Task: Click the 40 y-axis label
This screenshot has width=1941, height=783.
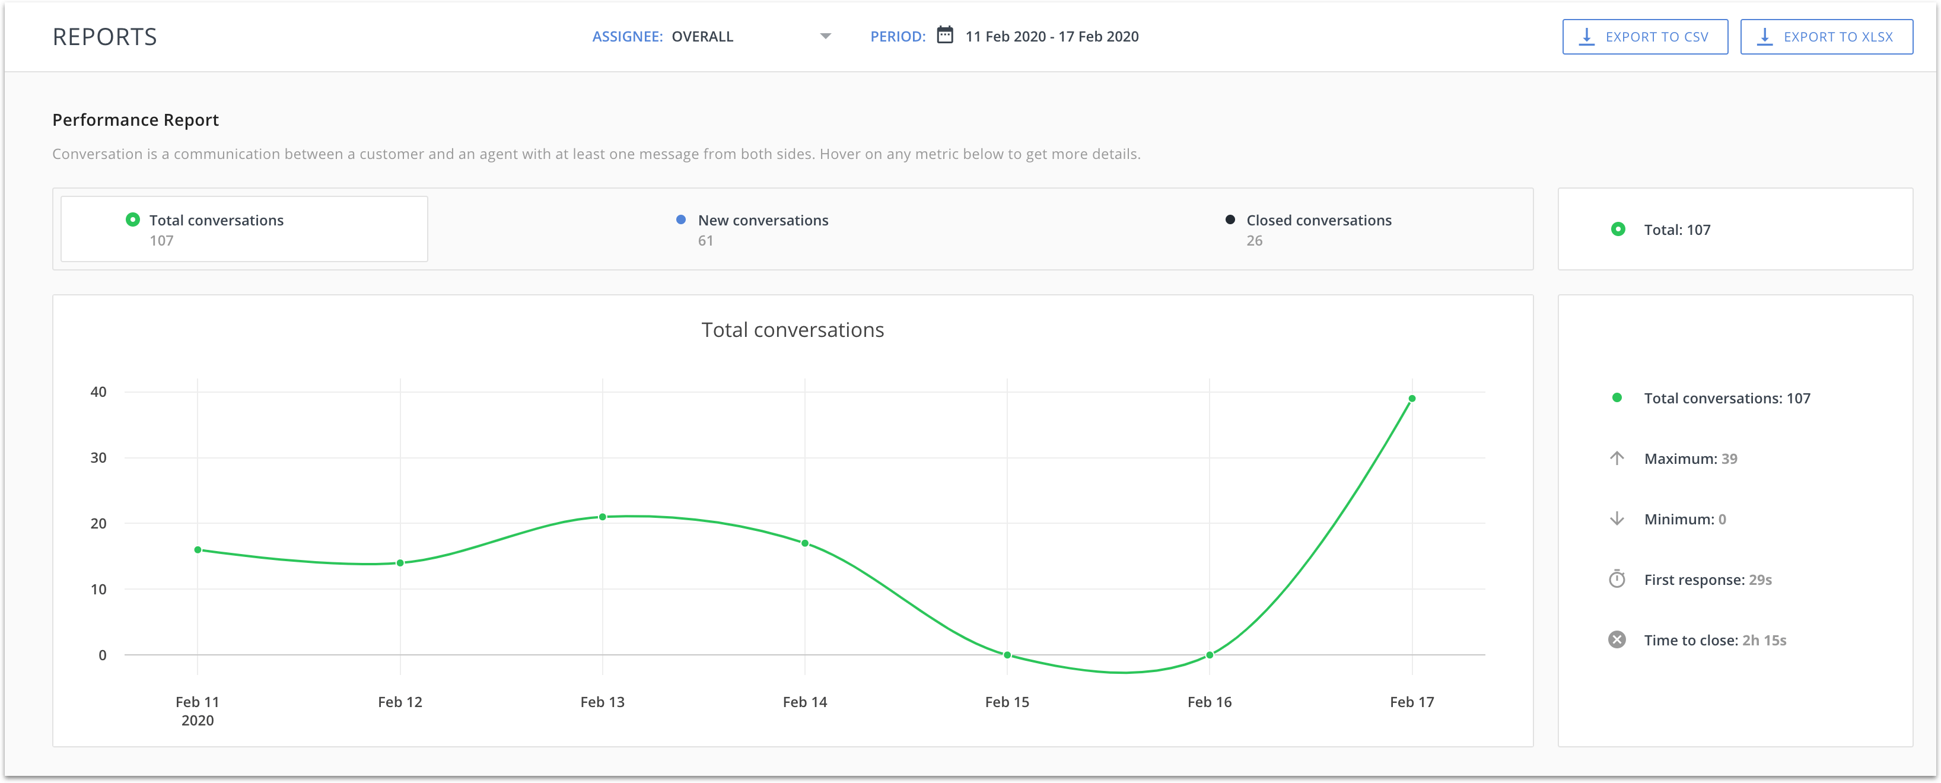Action: [x=98, y=392]
